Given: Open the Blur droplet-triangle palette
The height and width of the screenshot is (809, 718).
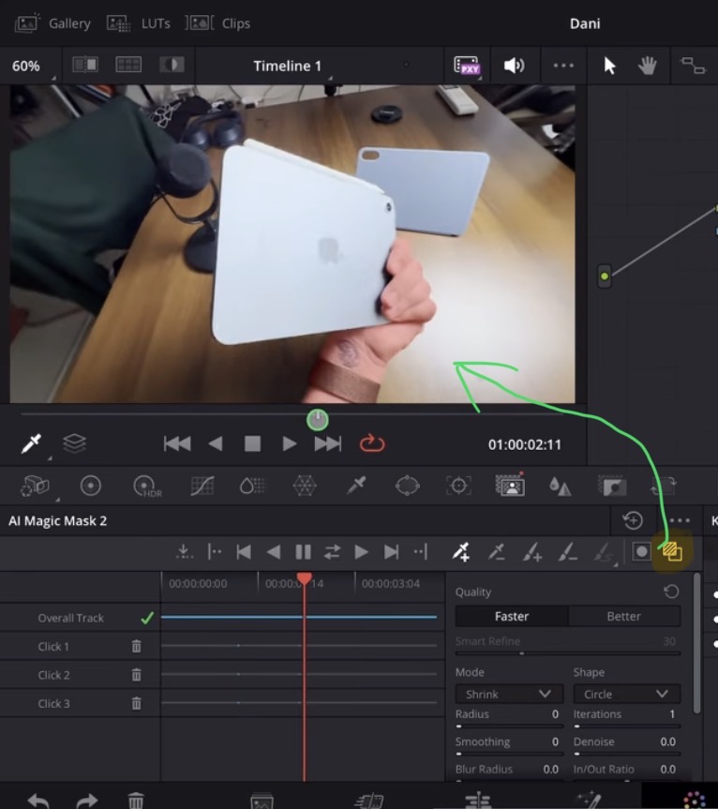Looking at the screenshot, I should (561, 486).
